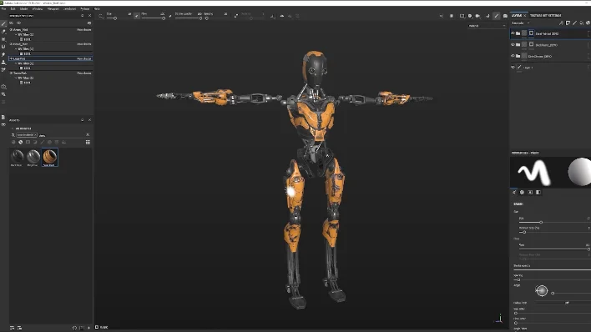Collapse UV Tiles under the Legs texture set
Viewport: 591px width, 332px height.
tap(16, 63)
